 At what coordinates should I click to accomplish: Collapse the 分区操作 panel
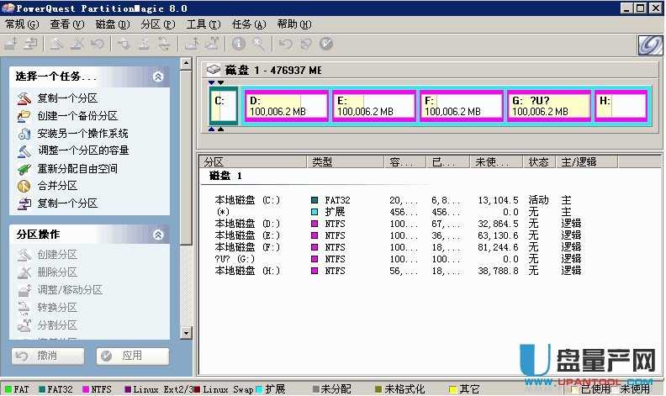[158, 234]
